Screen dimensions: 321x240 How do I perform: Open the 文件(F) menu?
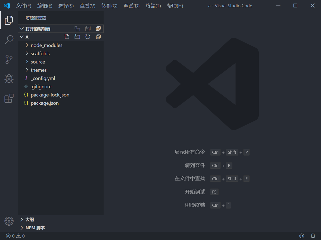[24, 6]
